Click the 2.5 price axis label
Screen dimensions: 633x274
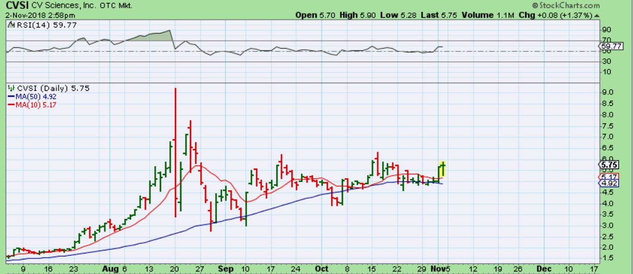607,237
